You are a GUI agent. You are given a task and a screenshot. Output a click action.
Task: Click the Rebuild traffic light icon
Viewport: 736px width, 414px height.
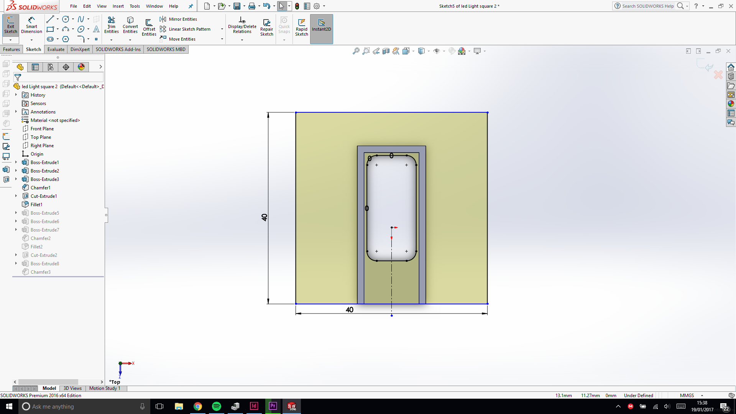297,6
